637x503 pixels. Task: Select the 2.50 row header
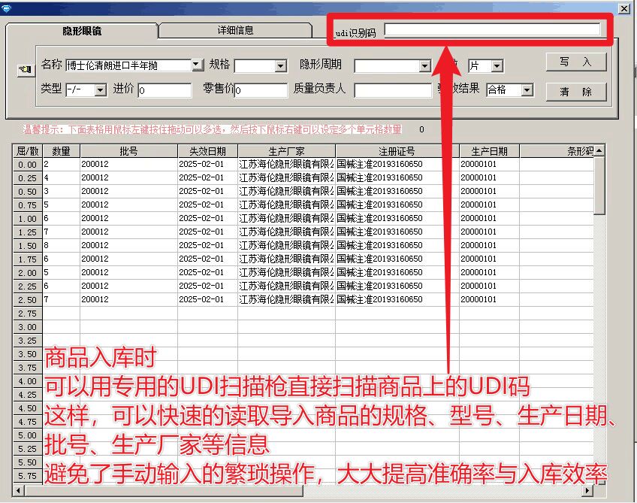(28, 300)
